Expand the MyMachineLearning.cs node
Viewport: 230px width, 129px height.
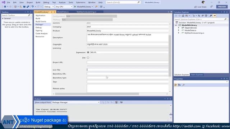179,33
